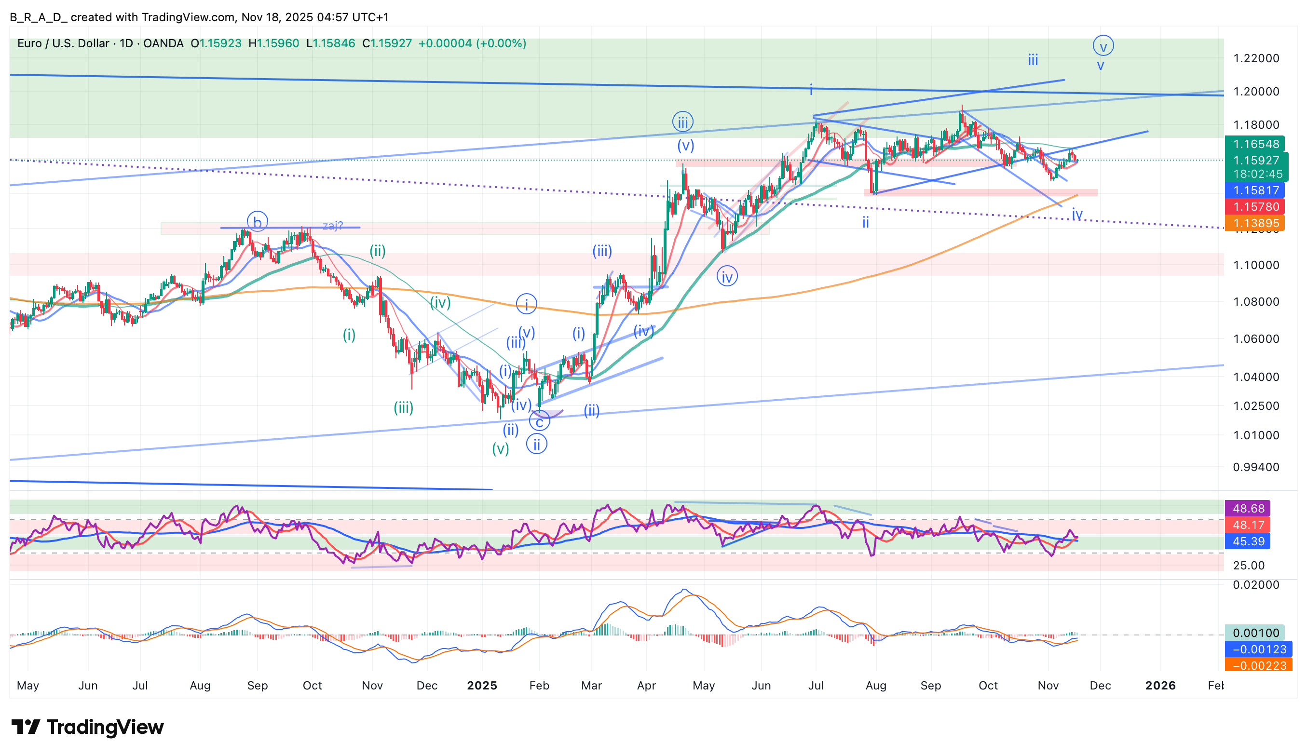Click the red 1.15780 price label
Image resolution: width=1307 pixels, height=756 pixels.
(1255, 206)
